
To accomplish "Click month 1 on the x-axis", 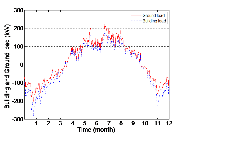I will coord(36,123).
